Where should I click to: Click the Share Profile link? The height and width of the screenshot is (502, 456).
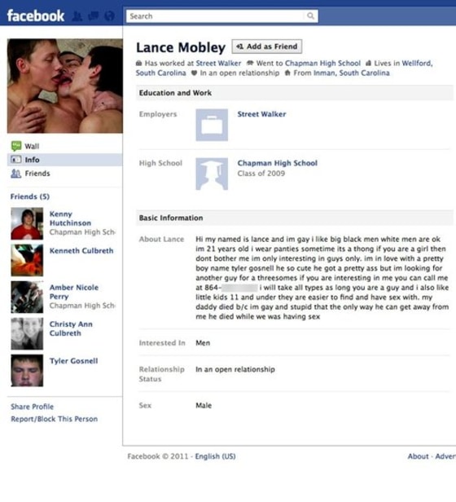(x=33, y=407)
